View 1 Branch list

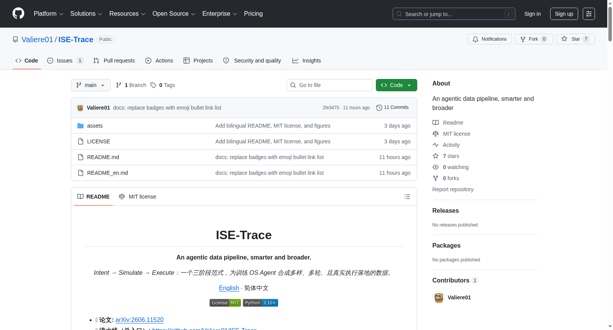click(131, 85)
